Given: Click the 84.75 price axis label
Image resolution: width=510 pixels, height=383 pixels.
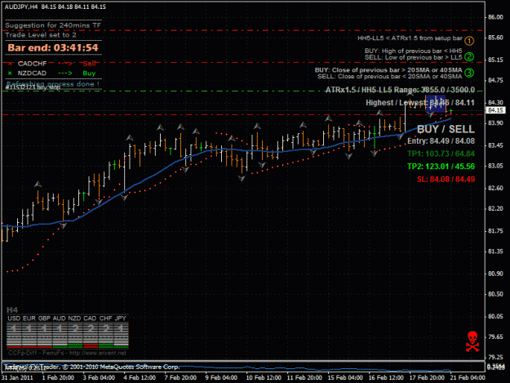Looking at the screenshot, I should [x=495, y=80].
